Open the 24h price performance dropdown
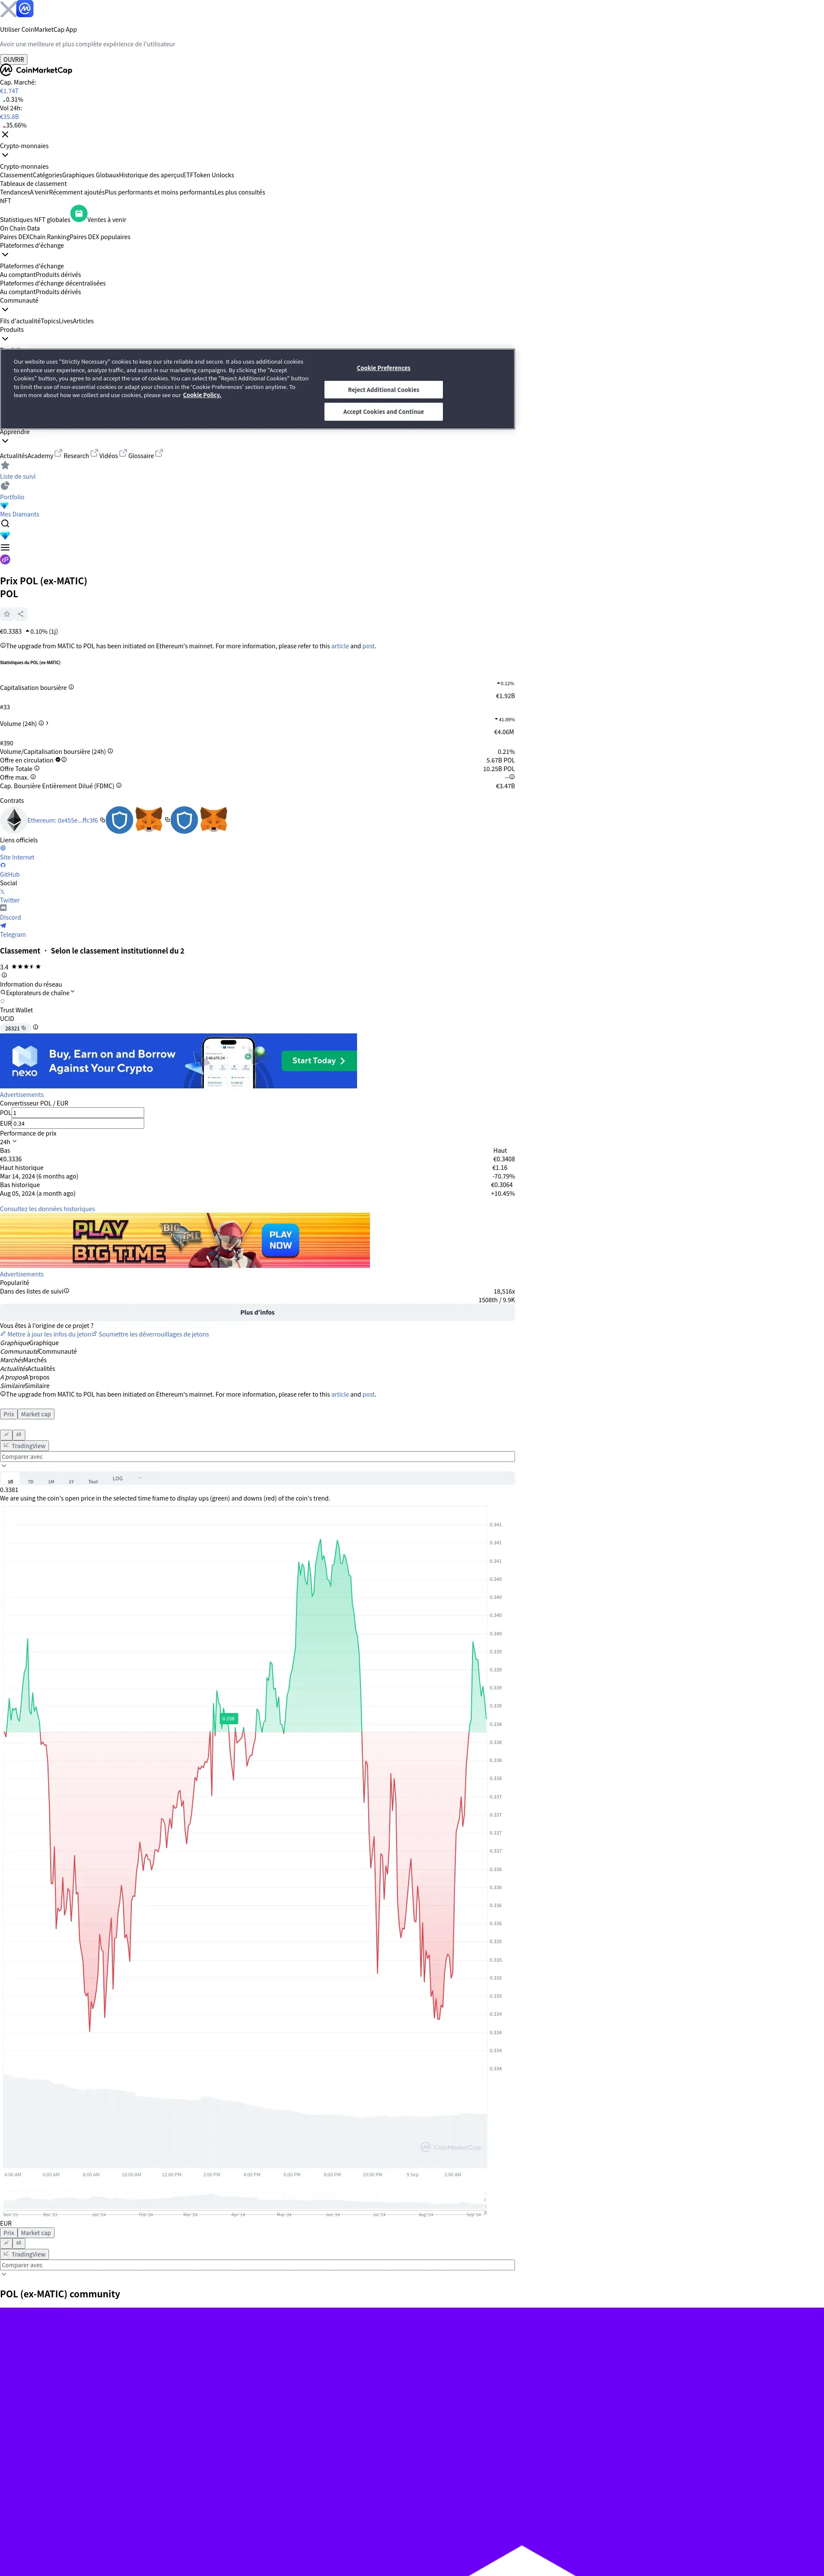The height and width of the screenshot is (2576, 824). [x=8, y=1142]
